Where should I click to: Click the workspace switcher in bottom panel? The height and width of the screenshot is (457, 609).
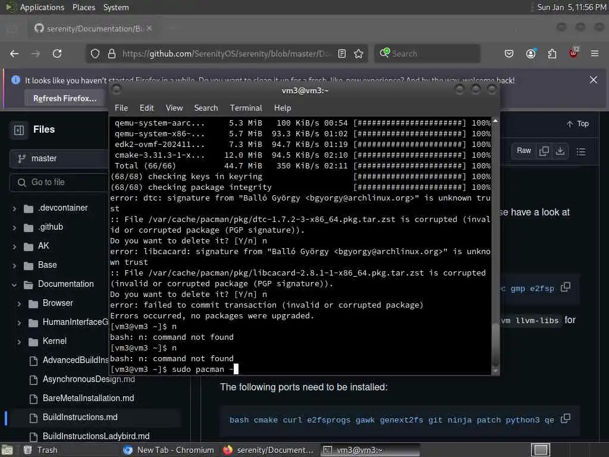[540, 450]
